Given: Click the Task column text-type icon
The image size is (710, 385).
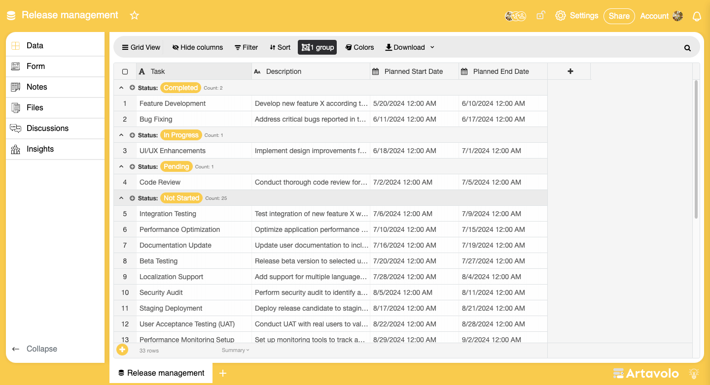Looking at the screenshot, I should click(x=142, y=71).
